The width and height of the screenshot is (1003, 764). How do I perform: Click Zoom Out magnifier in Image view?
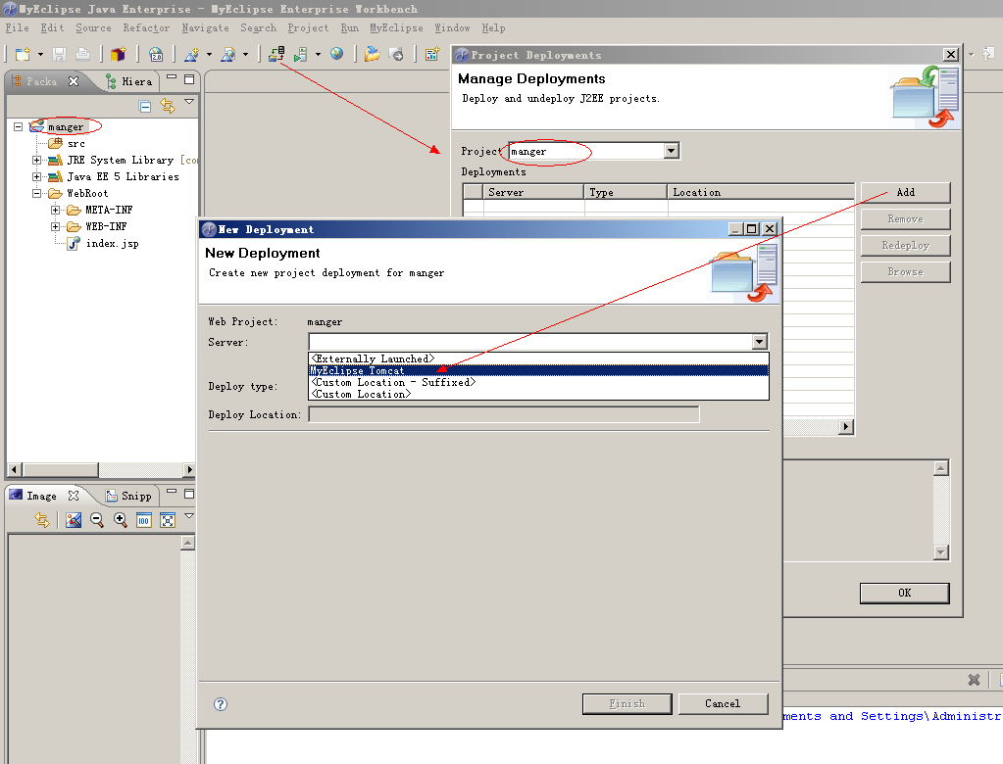click(97, 520)
